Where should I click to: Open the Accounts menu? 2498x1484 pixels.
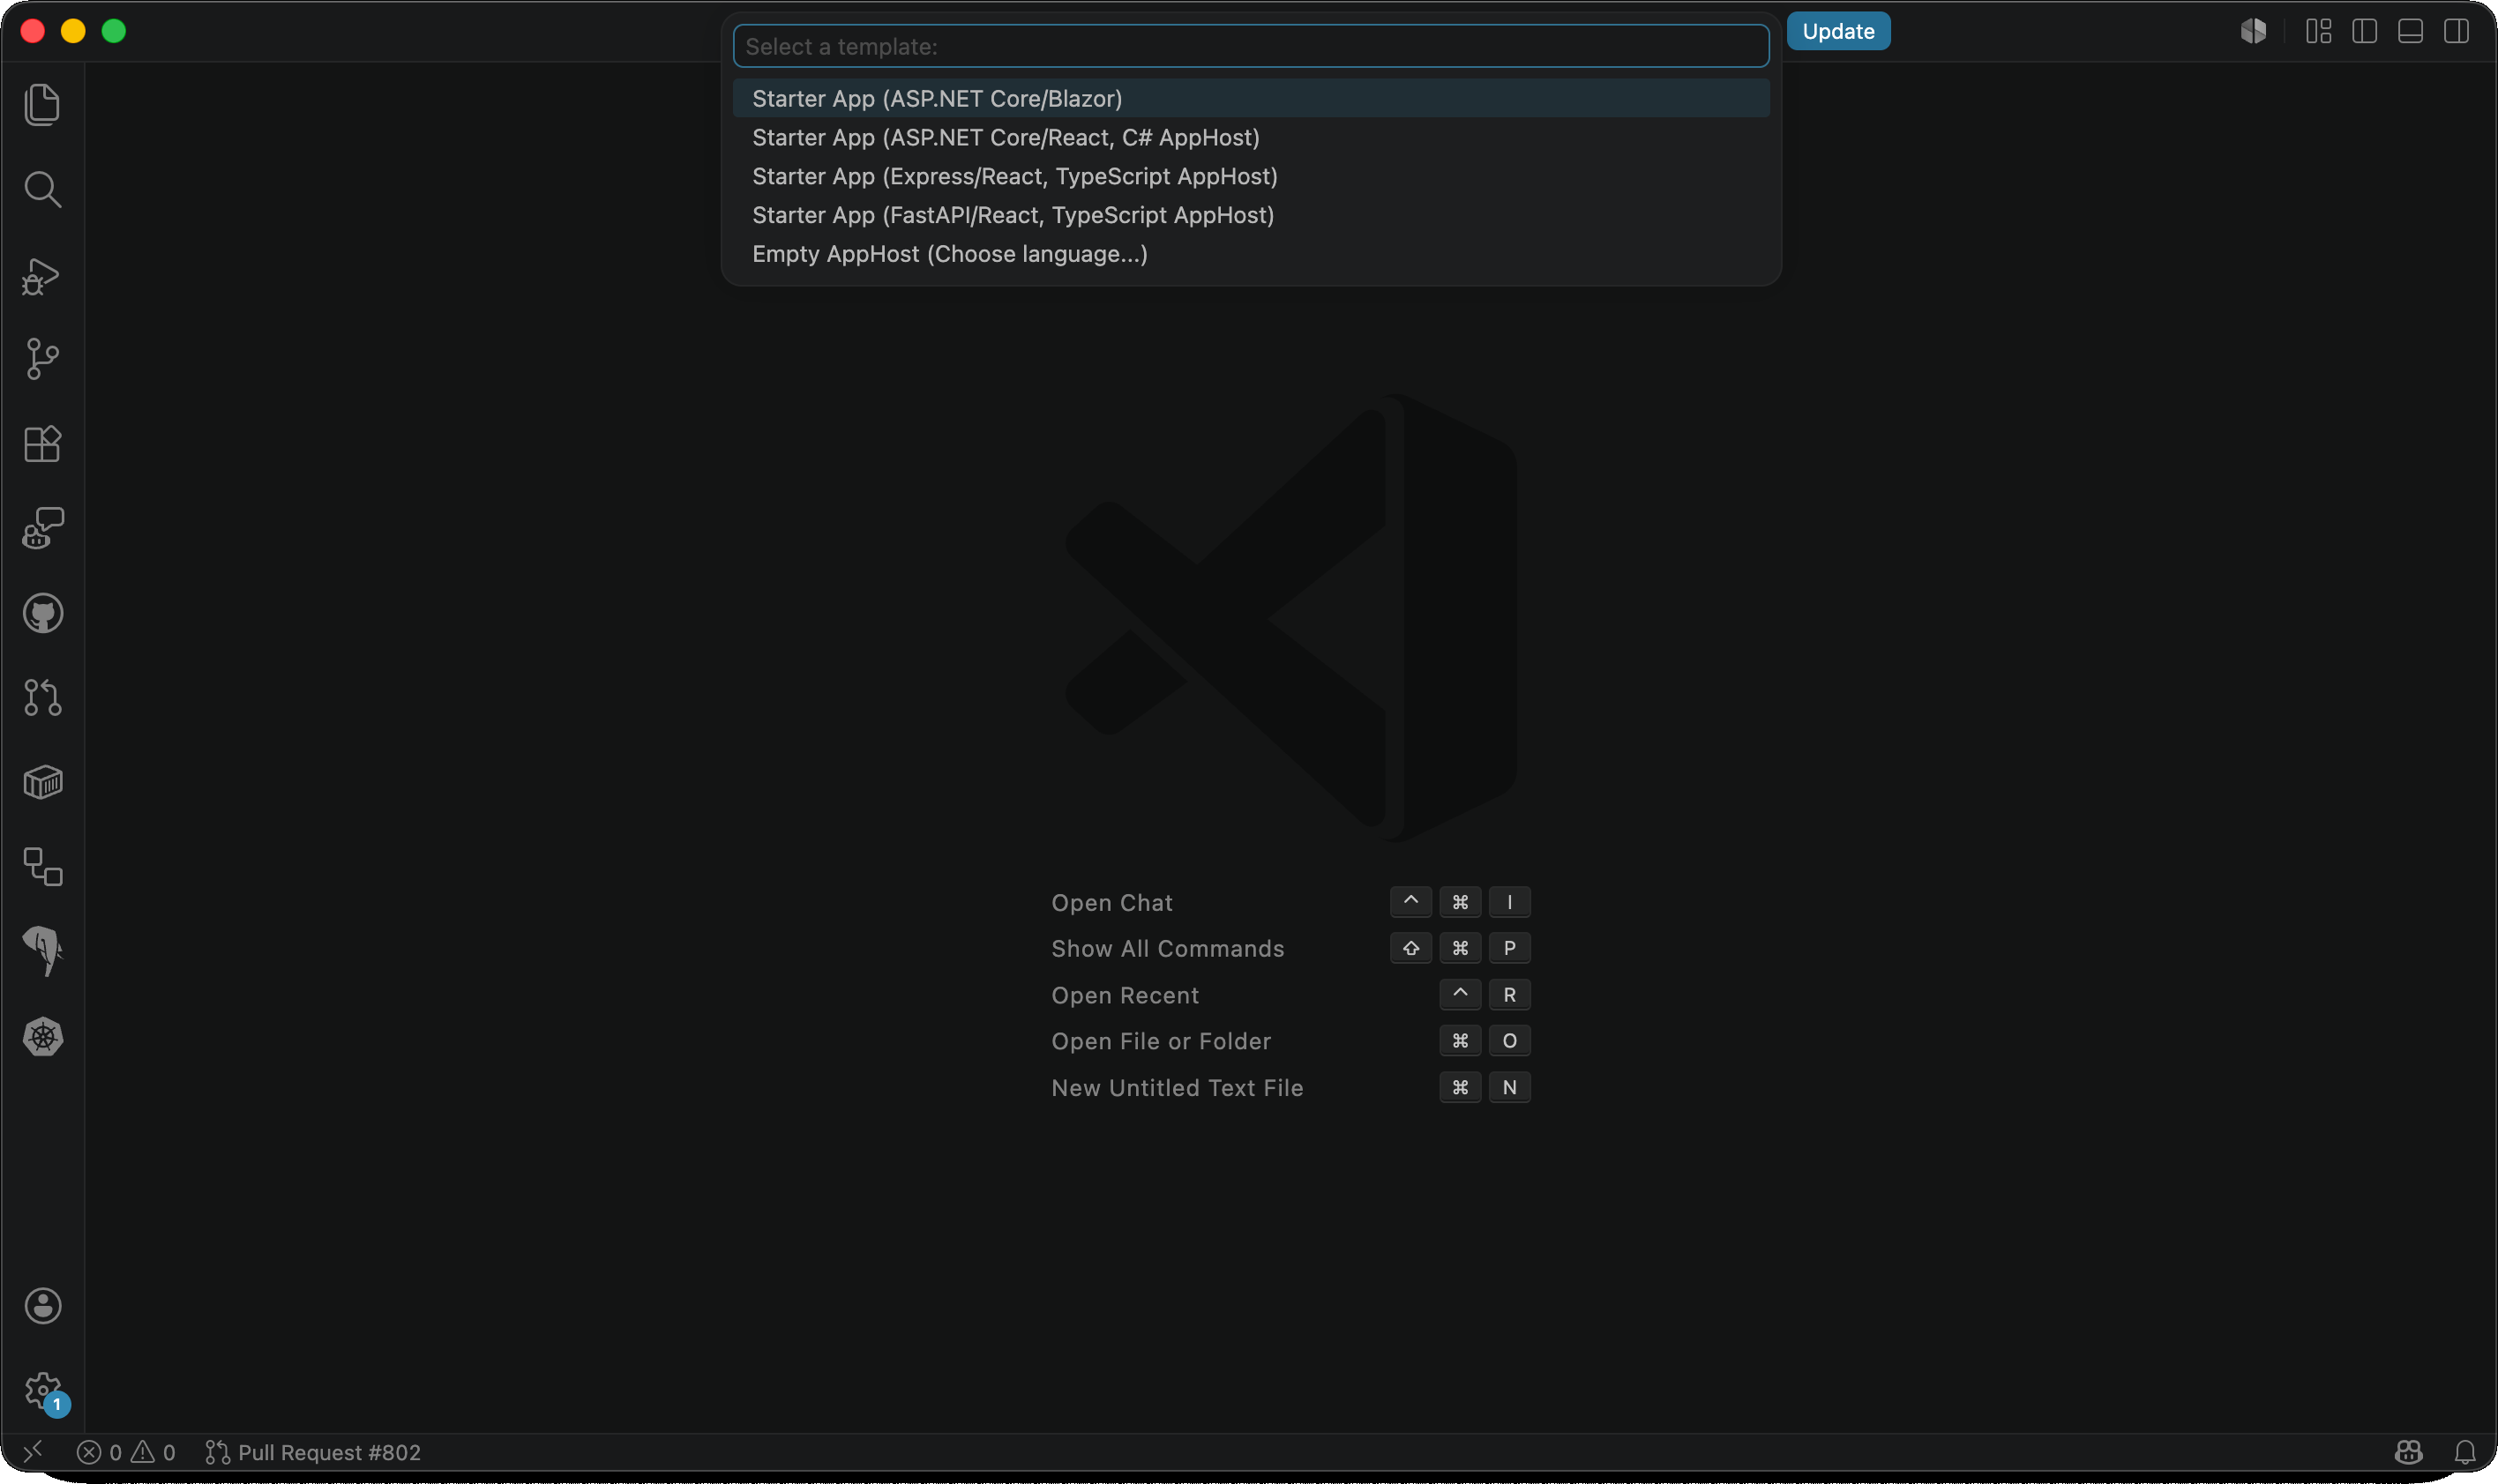coord(42,1306)
